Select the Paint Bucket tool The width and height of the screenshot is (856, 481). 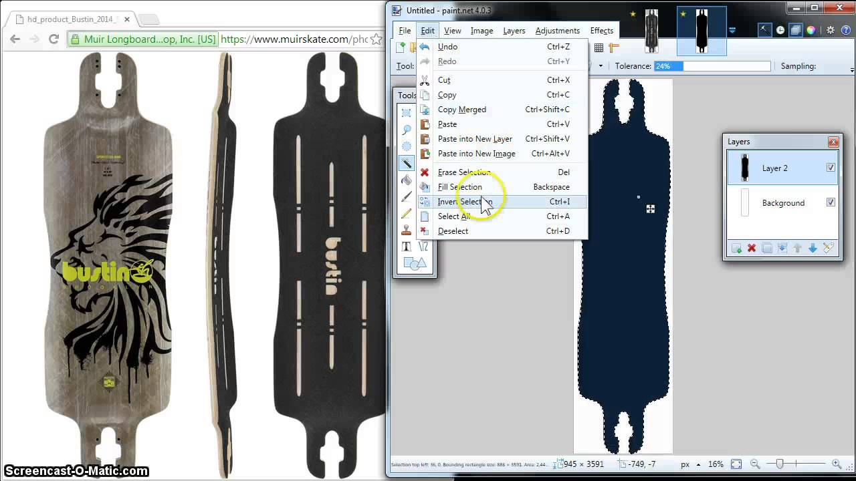pyautogui.click(x=406, y=180)
